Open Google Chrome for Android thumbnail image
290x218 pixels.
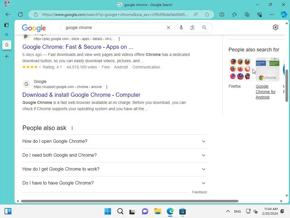click(x=267, y=69)
